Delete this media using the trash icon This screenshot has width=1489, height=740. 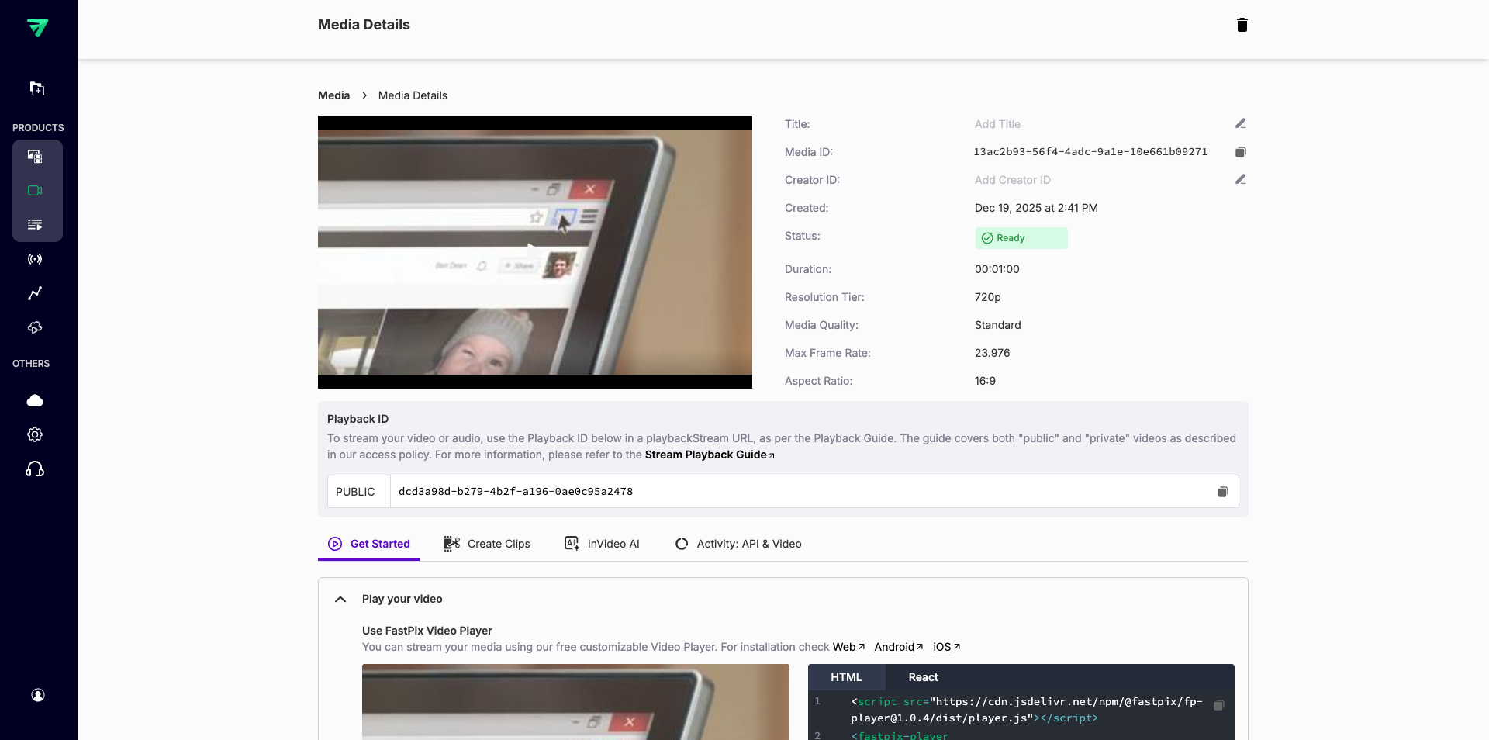[1242, 25]
